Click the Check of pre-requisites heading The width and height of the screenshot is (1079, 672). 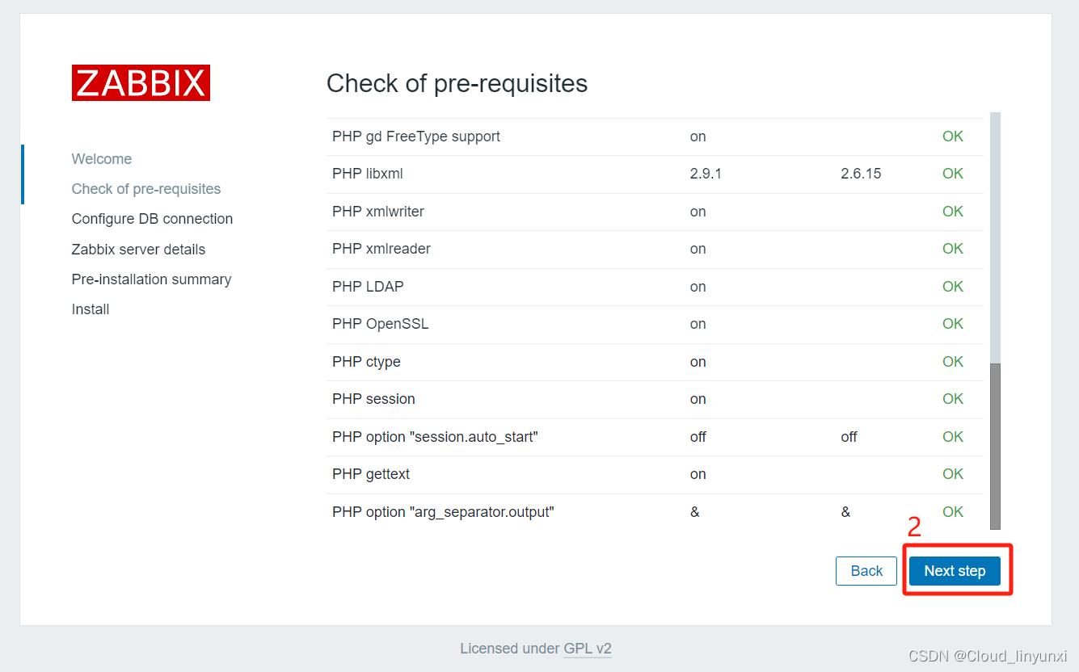(457, 83)
